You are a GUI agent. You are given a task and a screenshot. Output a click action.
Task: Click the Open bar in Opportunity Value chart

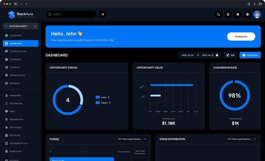click(172, 85)
